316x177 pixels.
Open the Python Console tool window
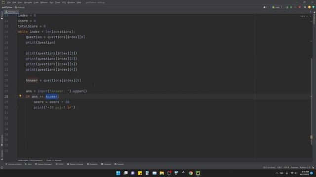click(x=75, y=164)
